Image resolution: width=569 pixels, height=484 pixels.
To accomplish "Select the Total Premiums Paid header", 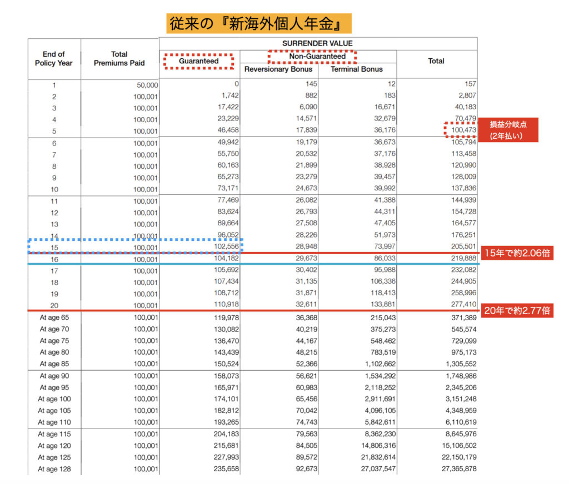I will pos(119,58).
